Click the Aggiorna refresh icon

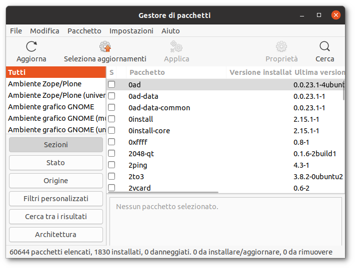31,47
